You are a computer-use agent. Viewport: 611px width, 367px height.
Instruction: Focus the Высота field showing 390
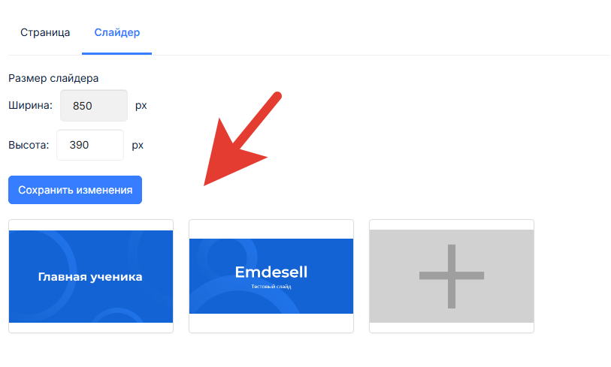[90, 145]
